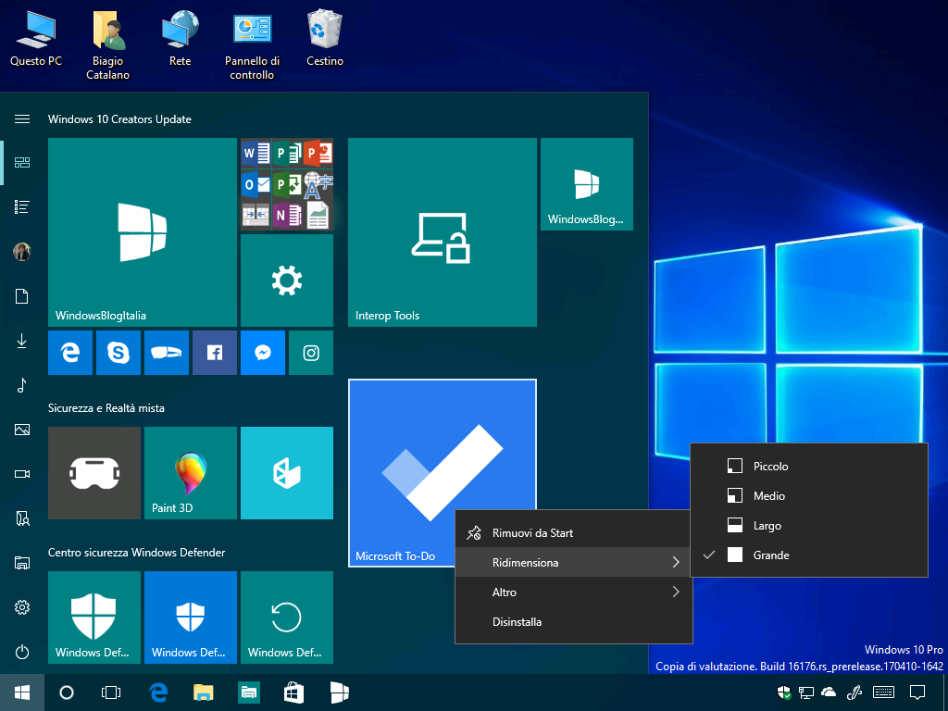Click the Windows 10 Creators Update group title

[119, 119]
